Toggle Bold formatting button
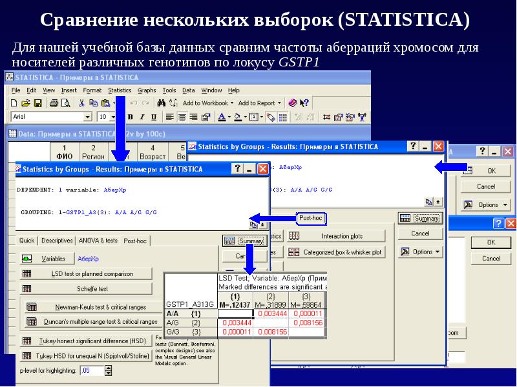The height and width of the screenshot is (387, 517). coord(130,117)
